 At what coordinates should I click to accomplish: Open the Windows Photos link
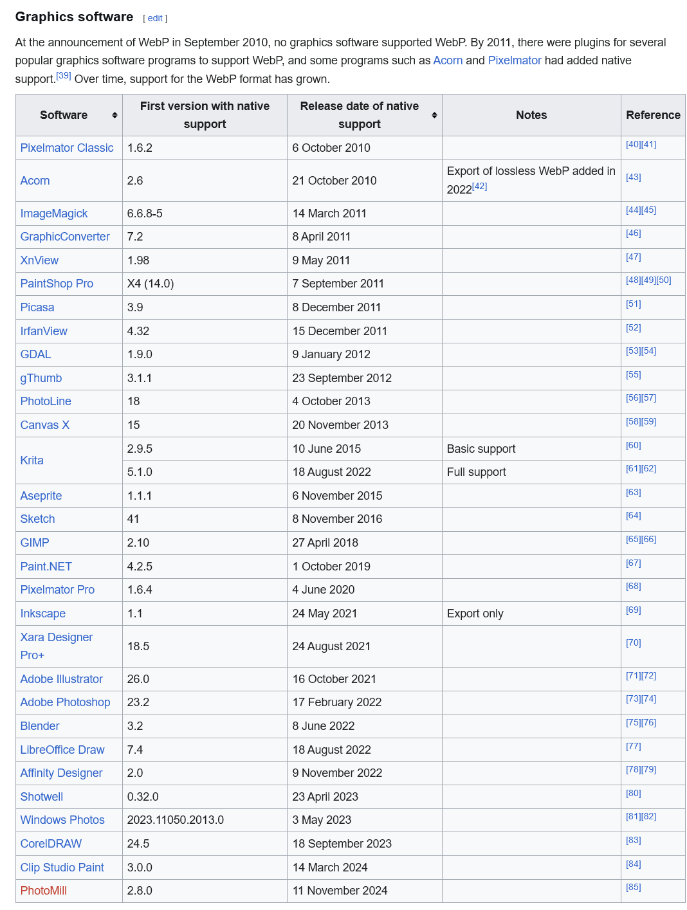tap(62, 820)
